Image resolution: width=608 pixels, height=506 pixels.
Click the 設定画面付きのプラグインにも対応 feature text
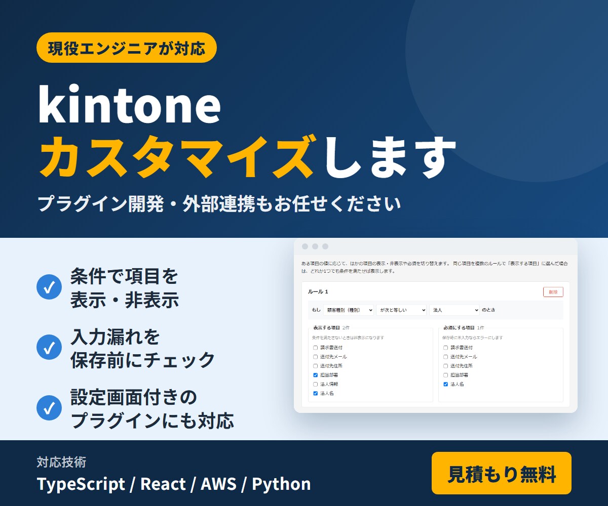(x=152, y=408)
